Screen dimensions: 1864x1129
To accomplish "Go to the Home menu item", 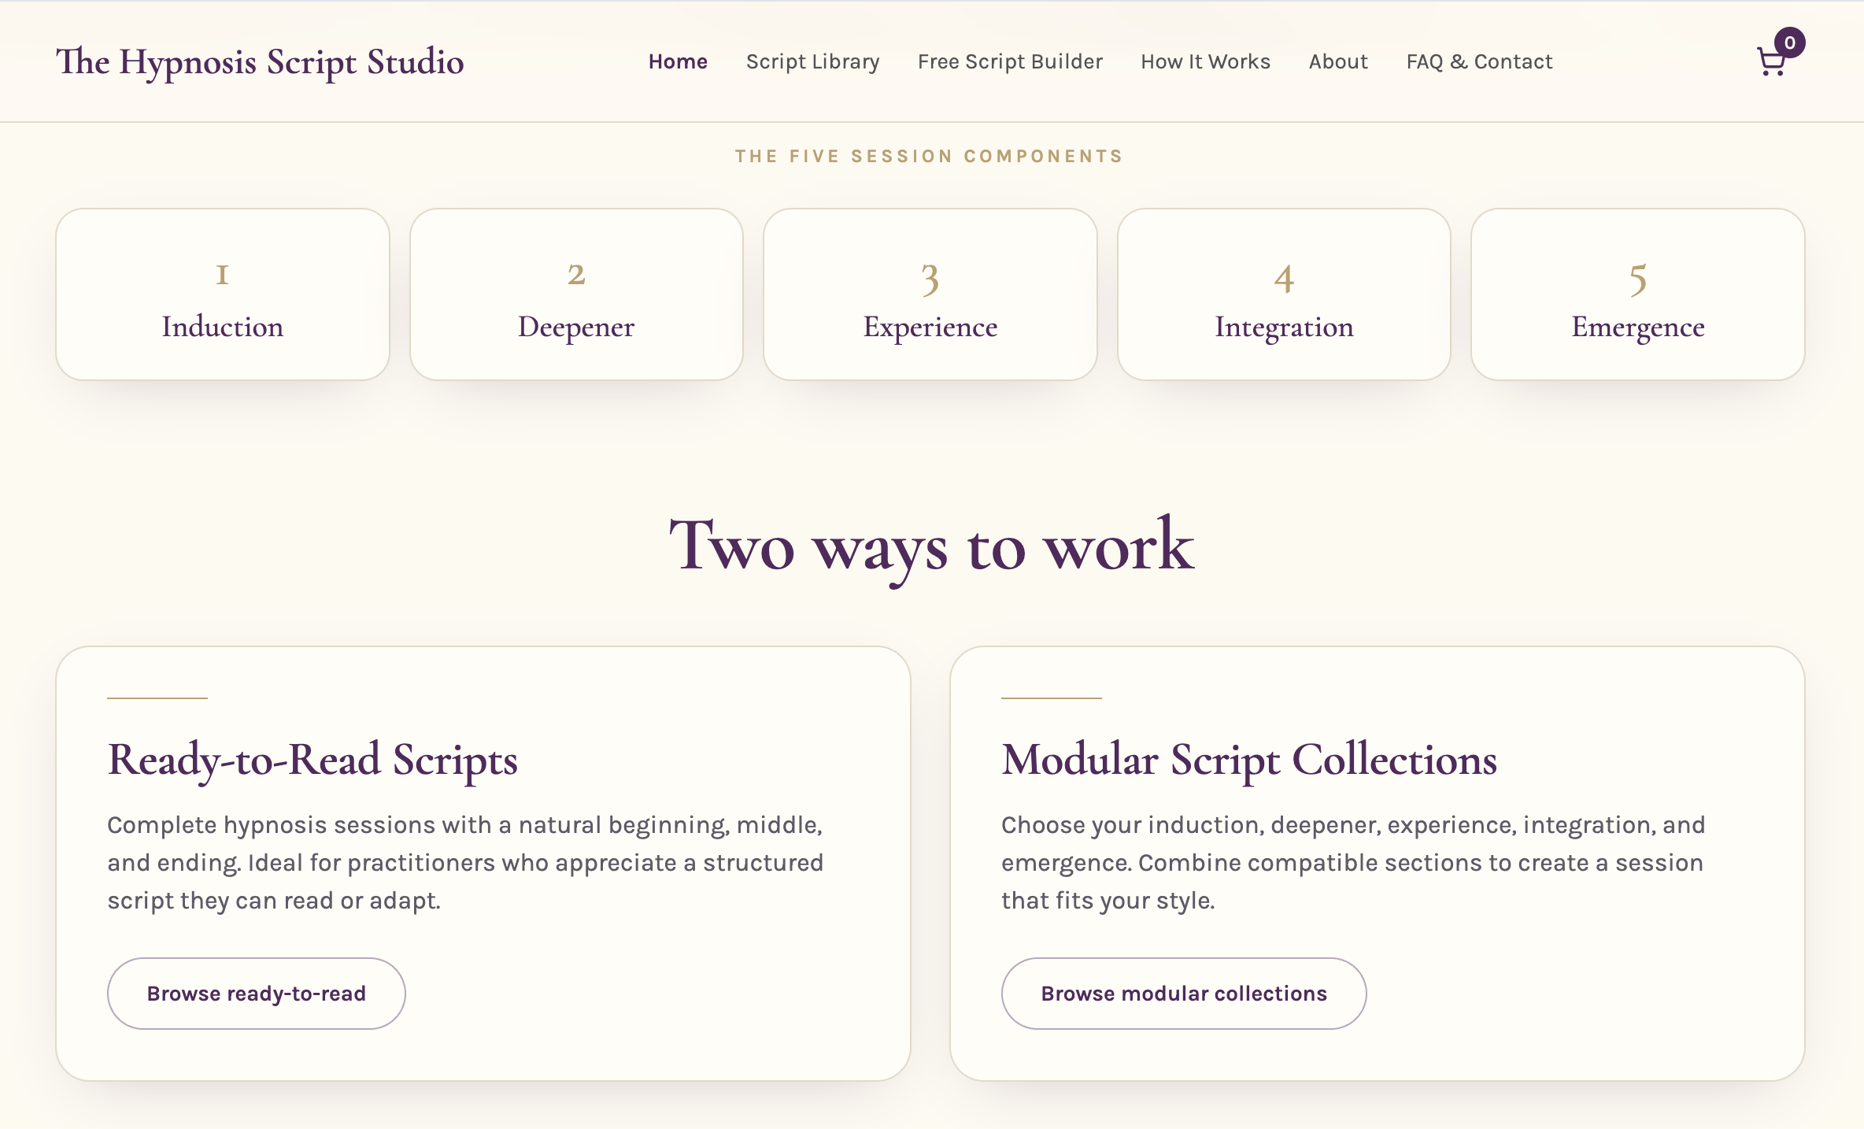I will coord(678,61).
